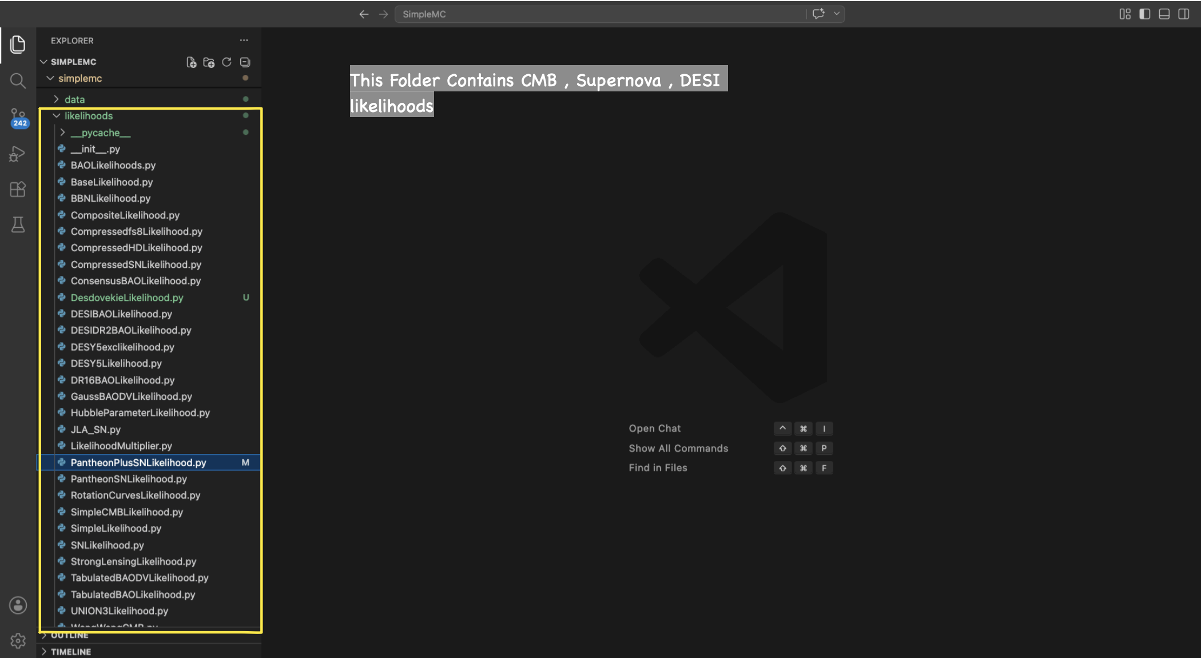Open the Extensions view icon
The width and height of the screenshot is (1201, 658).
coord(18,189)
